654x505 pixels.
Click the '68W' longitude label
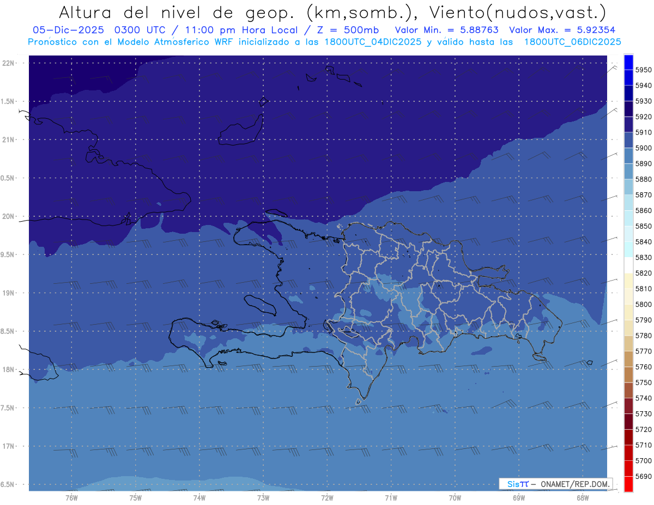583,497
